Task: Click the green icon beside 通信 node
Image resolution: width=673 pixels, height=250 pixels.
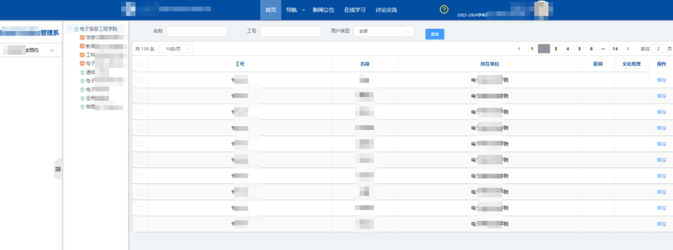Action: click(82, 72)
